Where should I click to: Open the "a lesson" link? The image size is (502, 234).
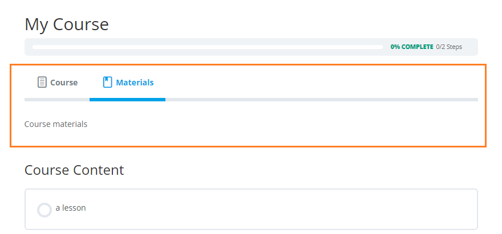coord(71,208)
